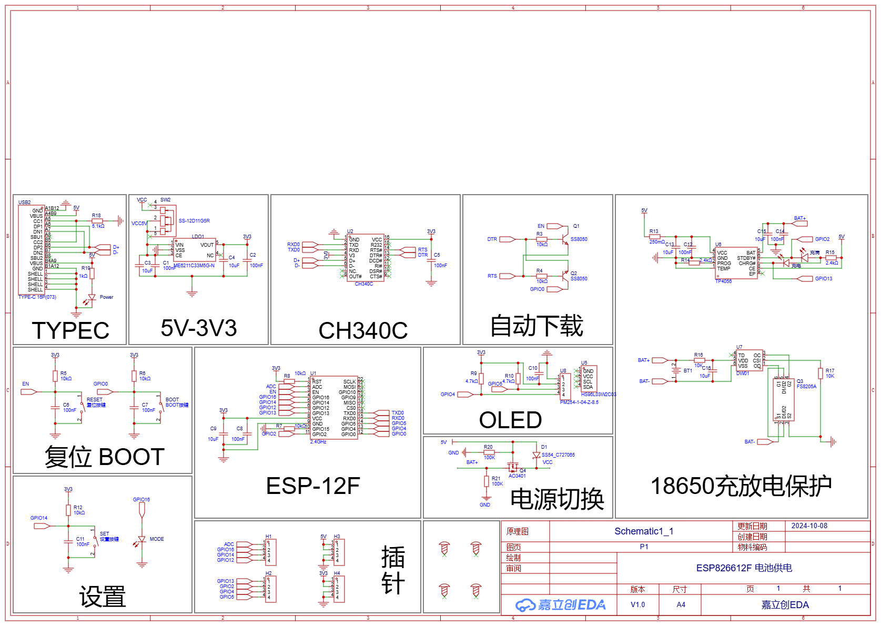
Task: Click the PM254-1-04-Z-8.5 part label
Action: [x=579, y=402]
